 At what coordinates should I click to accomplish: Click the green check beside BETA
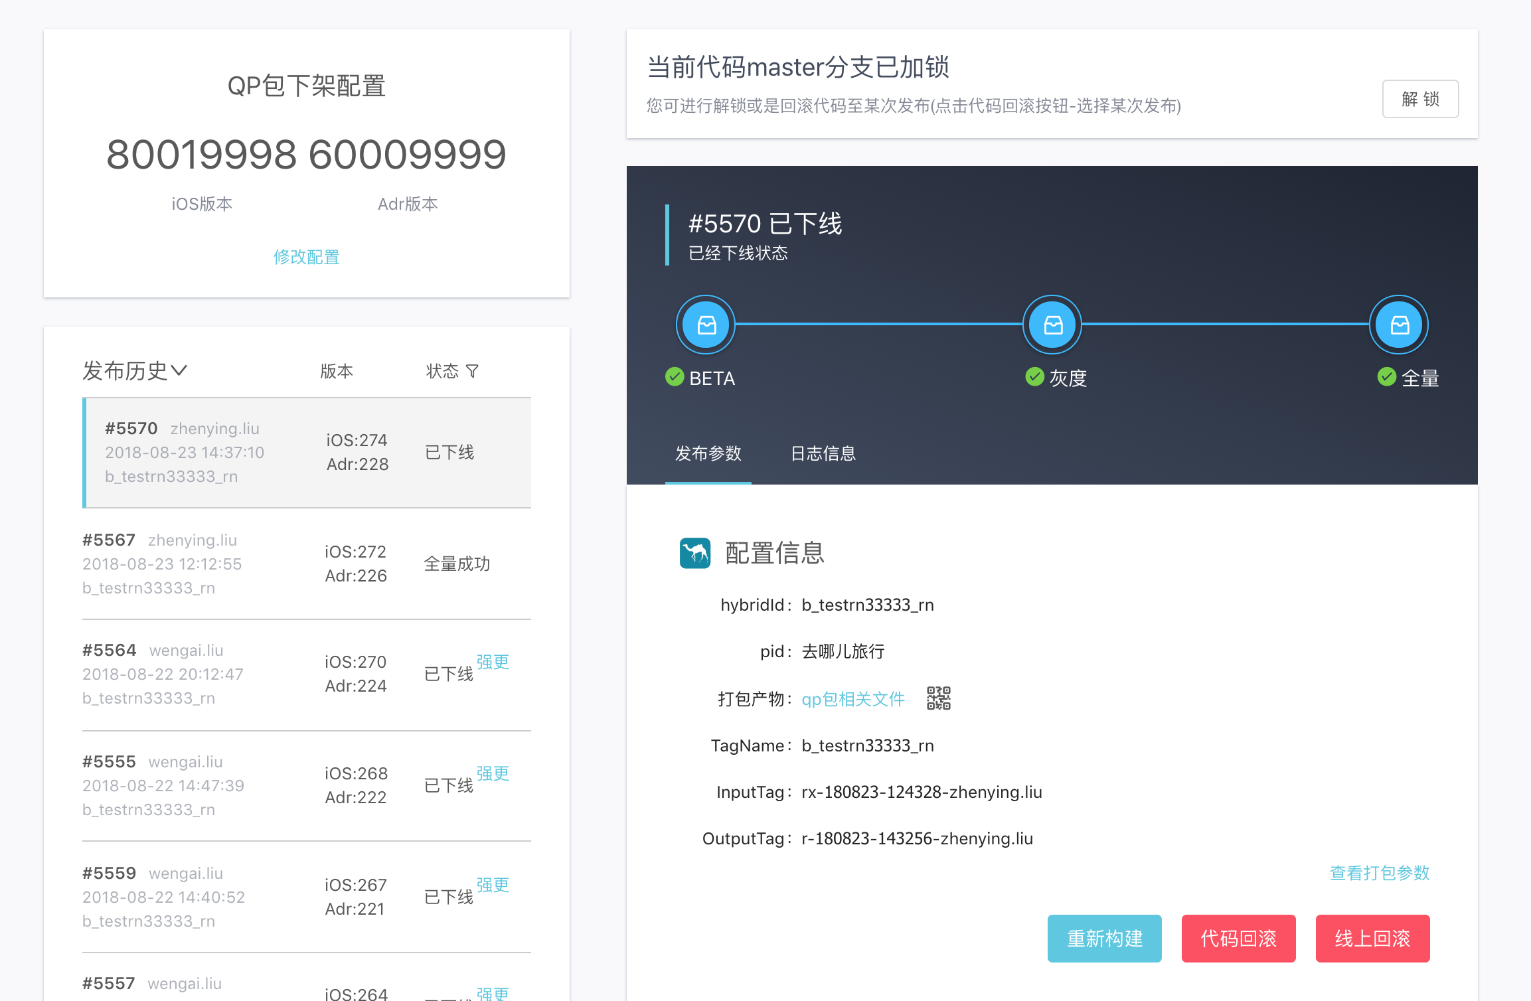point(675,377)
